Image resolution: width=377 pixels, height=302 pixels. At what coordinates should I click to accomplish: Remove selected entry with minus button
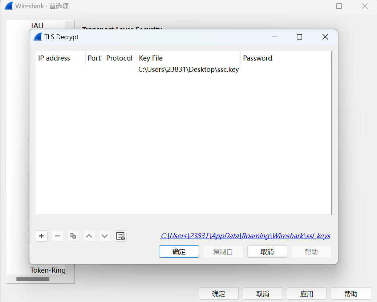(x=57, y=236)
